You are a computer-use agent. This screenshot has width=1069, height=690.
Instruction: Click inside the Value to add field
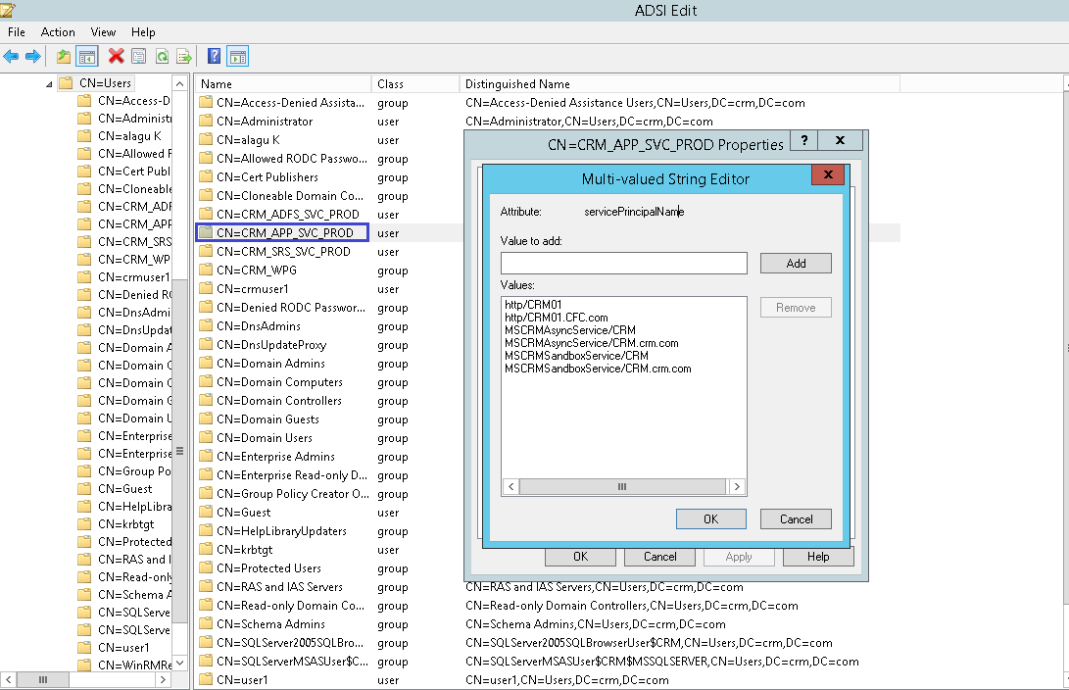623,263
